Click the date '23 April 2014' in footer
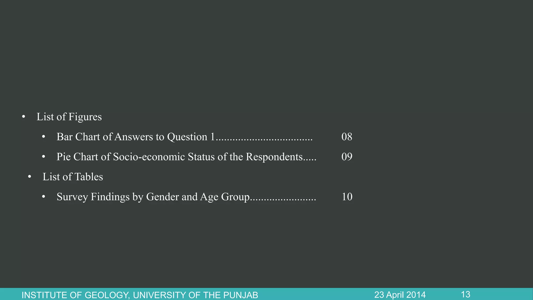Image resolution: width=533 pixels, height=300 pixels. click(400, 295)
